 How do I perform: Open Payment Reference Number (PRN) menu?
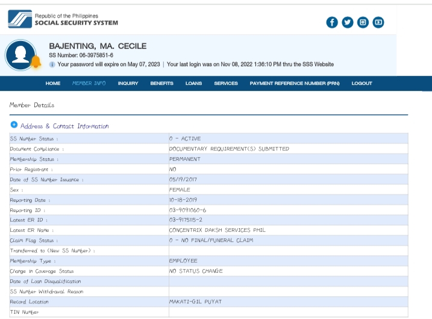pyautogui.click(x=295, y=84)
